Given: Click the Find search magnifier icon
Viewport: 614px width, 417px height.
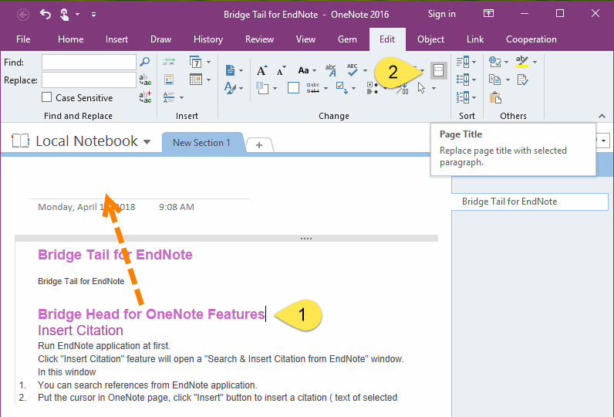Looking at the screenshot, I should pos(145,62).
